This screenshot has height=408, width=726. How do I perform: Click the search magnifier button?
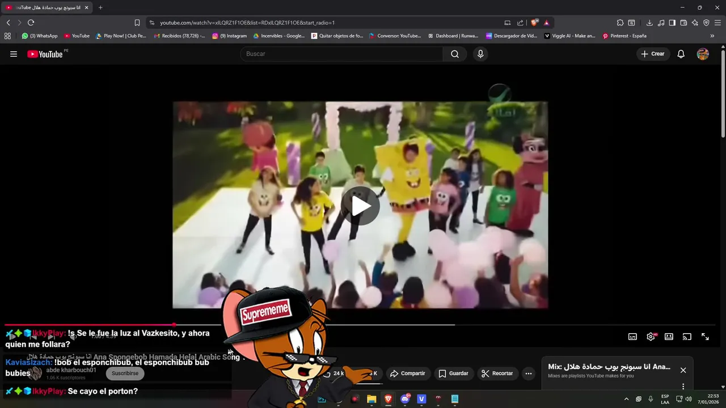coord(455,54)
